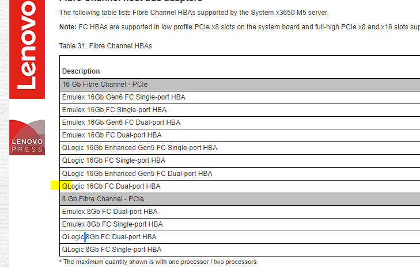Click the red Lenovo logo
The width and height of the screenshot is (420, 268).
pyautogui.click(x=28, y=49)
